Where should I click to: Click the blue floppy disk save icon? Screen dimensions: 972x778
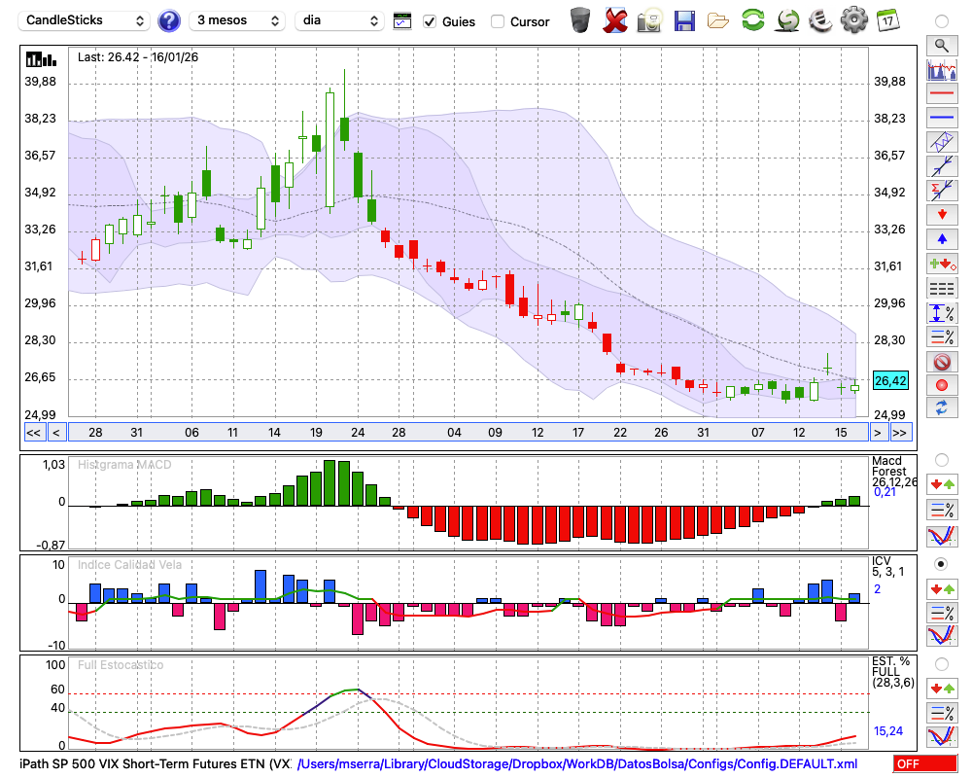click(684, 19)
